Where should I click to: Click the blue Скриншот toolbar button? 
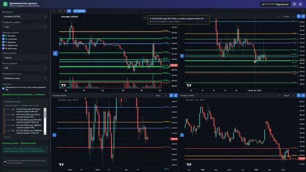(79, 11)
